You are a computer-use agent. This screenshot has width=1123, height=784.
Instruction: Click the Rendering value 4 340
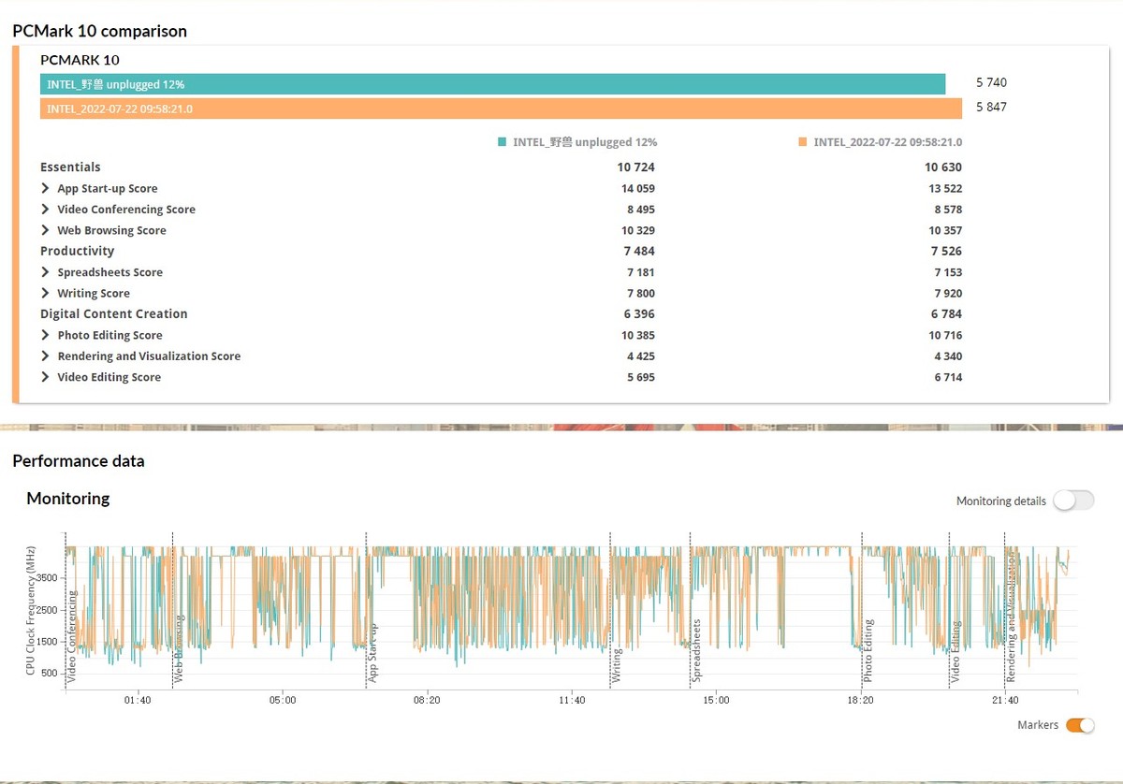coord(948,356)
